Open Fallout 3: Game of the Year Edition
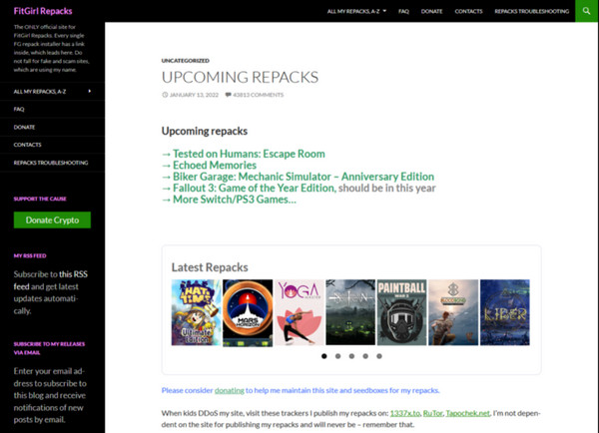The width and height of the screenshot is (599, 433). coord(254,188)
